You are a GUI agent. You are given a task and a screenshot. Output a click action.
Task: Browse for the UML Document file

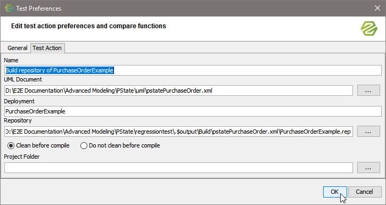pos(368,91)
